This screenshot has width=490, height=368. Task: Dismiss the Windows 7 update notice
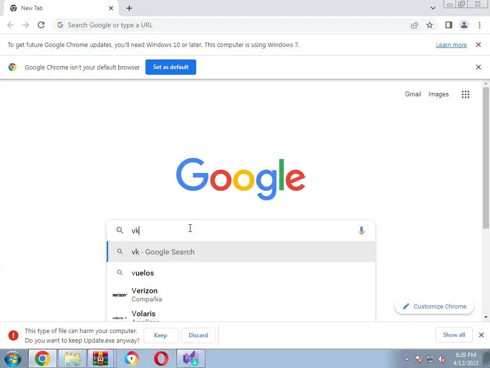478,45
